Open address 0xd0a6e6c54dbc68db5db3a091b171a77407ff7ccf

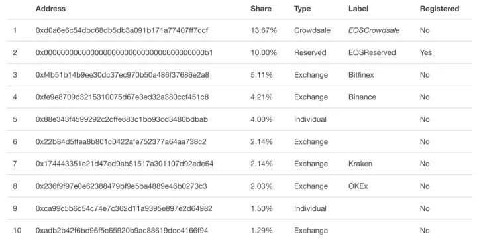122,30
